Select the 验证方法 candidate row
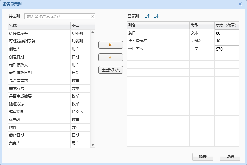The image size is (247, 165). tap(39, 104)
